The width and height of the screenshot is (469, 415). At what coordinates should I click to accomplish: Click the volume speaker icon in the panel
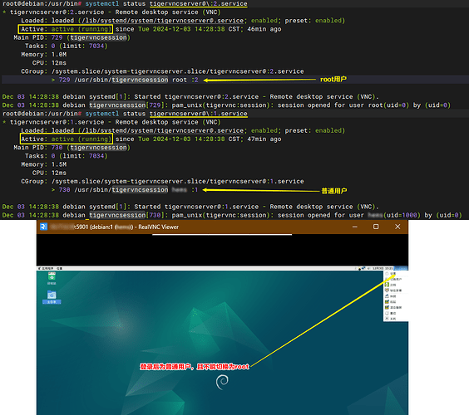click(x=368, y=268)
